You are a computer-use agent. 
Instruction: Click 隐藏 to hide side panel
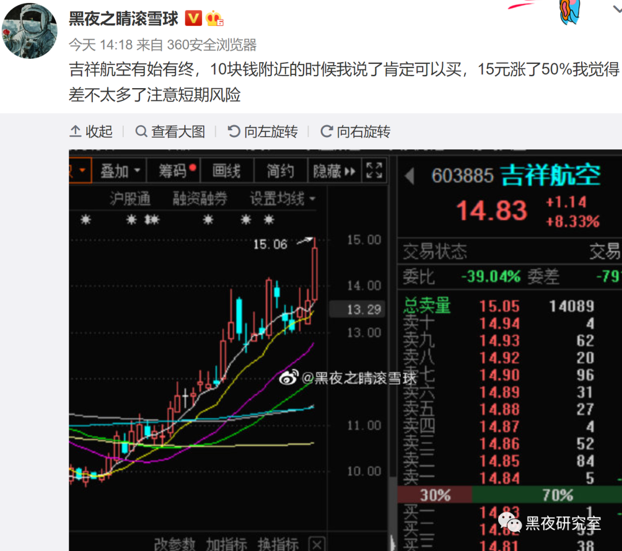[x=335, y=171]
